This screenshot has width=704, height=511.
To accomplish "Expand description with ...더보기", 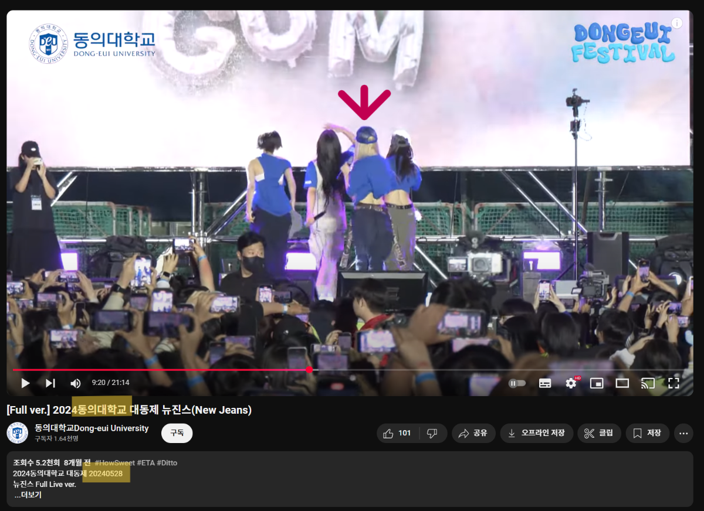I will tap(28, 495).
